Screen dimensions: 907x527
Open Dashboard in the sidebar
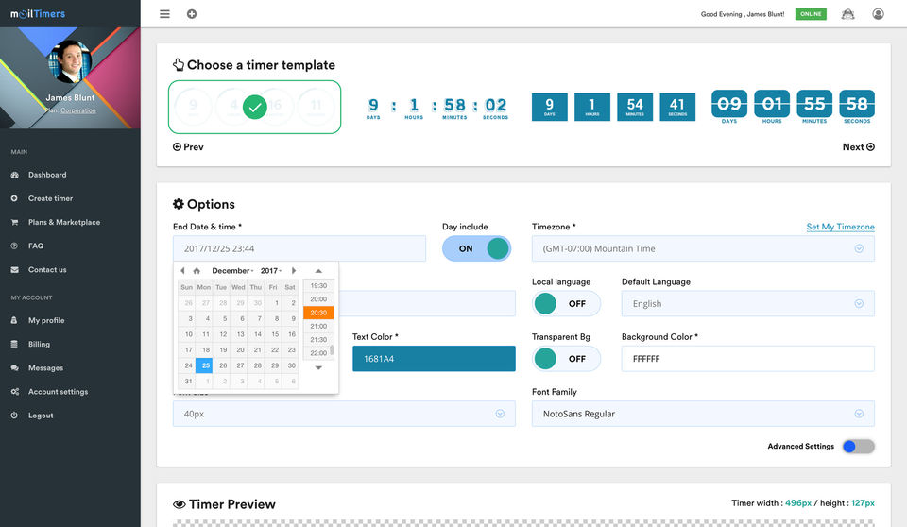pyautogui.click(x=47, y=175)
